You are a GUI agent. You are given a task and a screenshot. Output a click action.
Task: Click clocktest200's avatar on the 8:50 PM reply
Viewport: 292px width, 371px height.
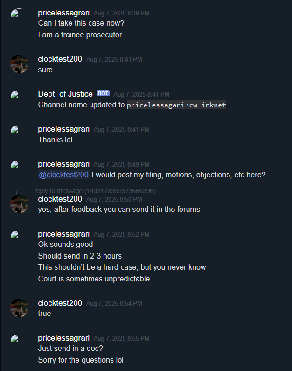point(19,204)
